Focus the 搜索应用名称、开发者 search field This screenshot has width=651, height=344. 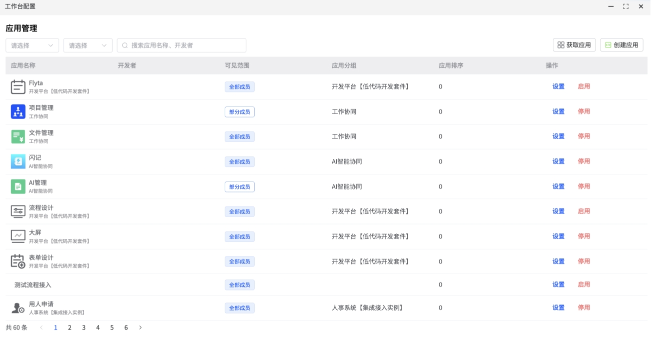pos(182,45)
